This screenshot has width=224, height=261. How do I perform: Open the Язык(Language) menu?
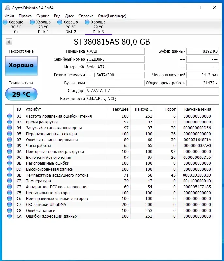click(x=112, y=16)
